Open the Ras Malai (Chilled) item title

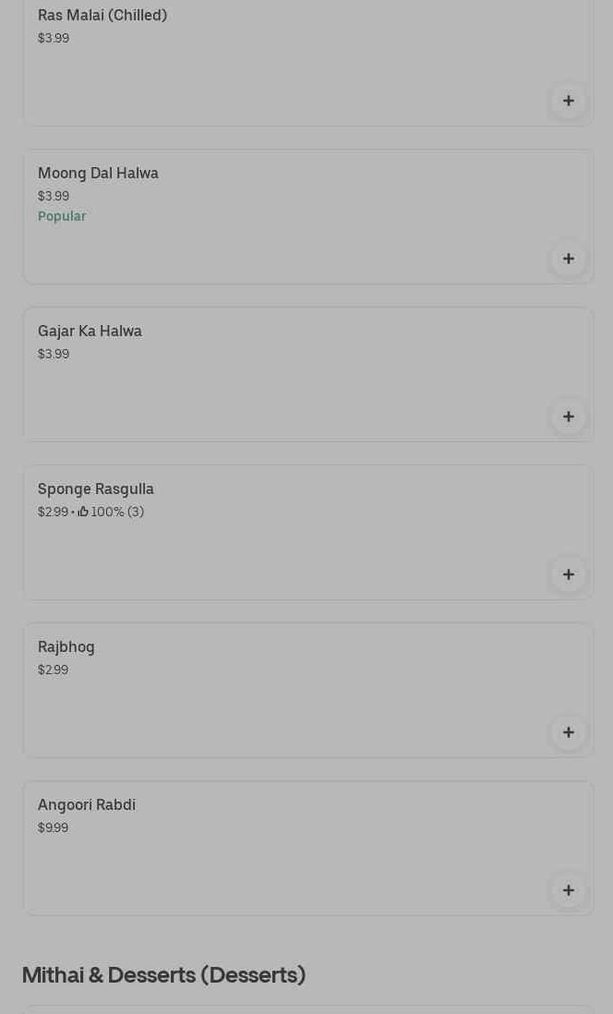tap(102, 16)
